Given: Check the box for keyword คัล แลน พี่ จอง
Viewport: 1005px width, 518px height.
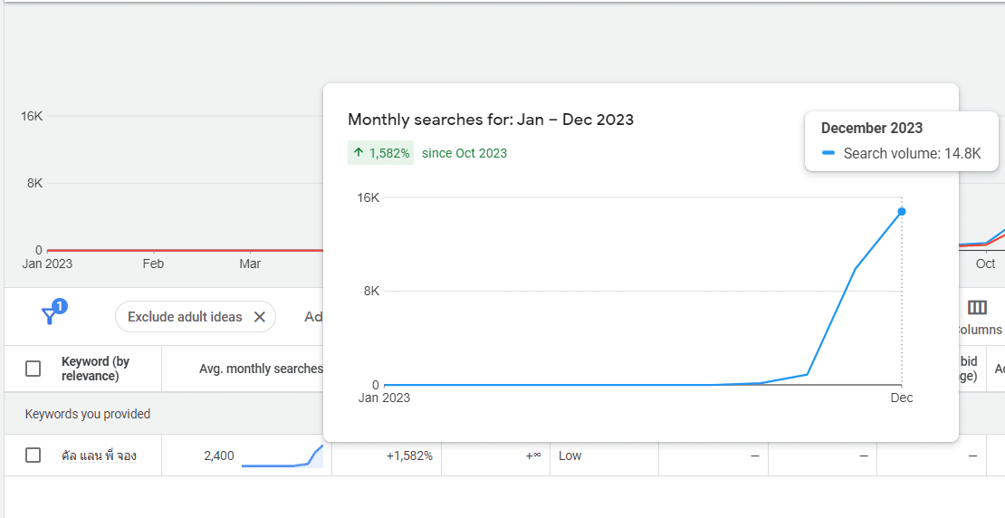Looking at the screenshot, I should click(x=33, y=456).
